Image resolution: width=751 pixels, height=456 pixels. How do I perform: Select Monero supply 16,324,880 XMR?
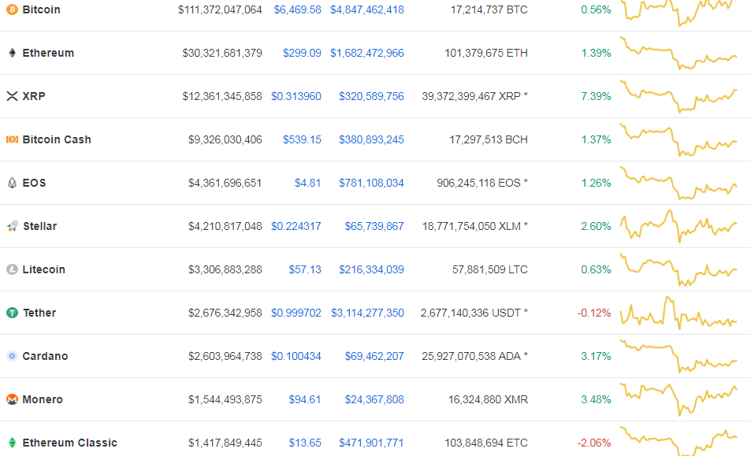(488, 399)
